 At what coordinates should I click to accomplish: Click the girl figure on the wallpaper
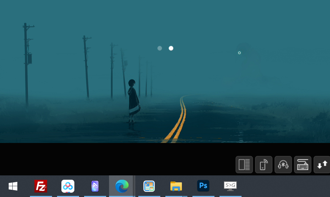(x=133, y=100)
